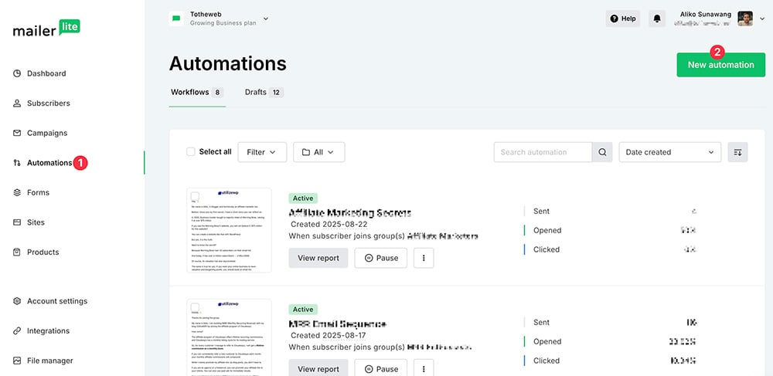The height and width of the screenshot is (376, 773).
Task: Click the sort order icon button
Action: coord(737,152)
